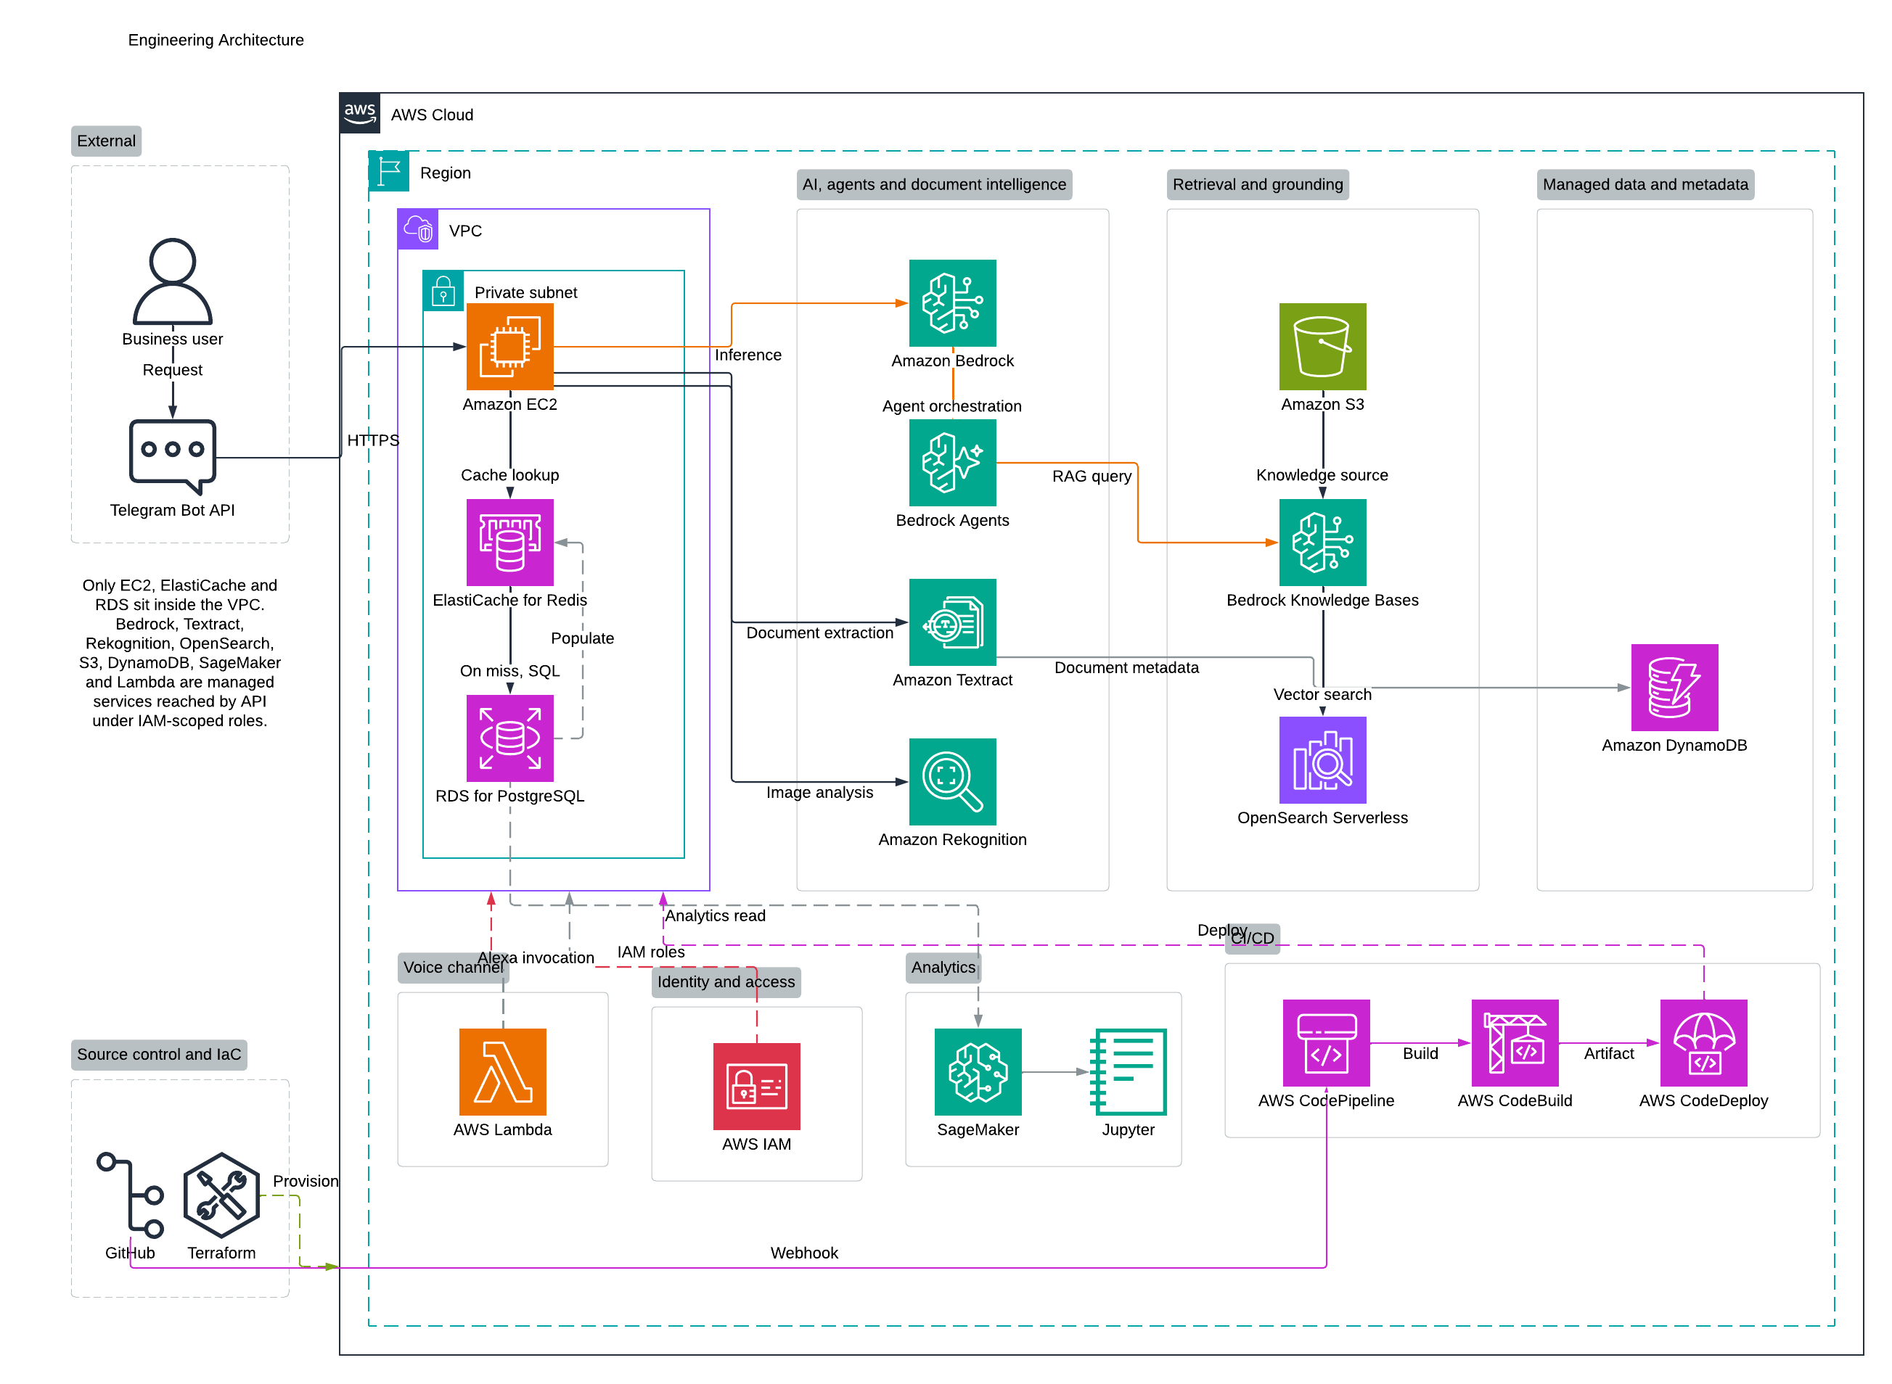Click the OpenSearch Serverless icon
1892x1384 pixels.
(1323, 760)
